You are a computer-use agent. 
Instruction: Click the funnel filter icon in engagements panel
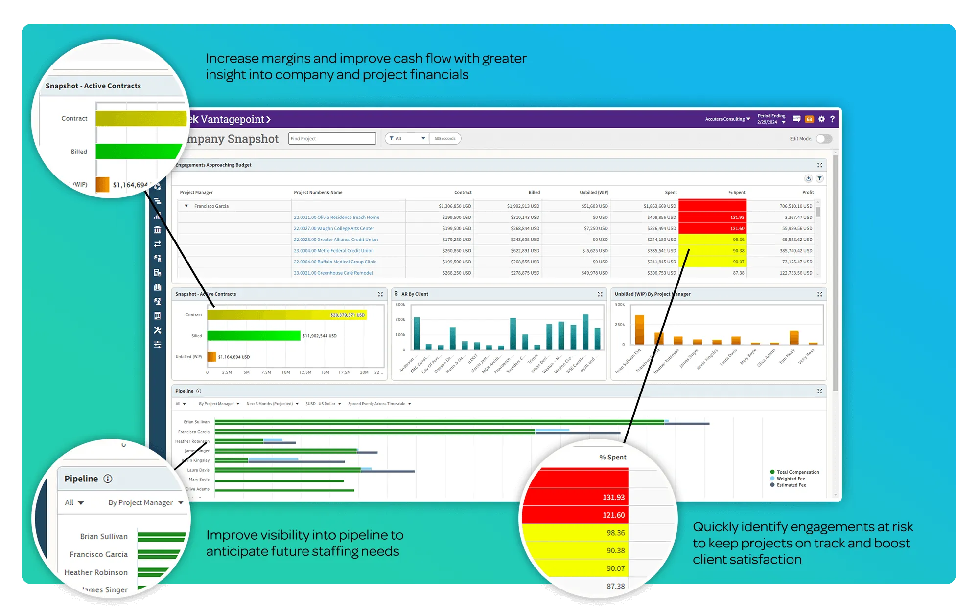pos(819,178)
